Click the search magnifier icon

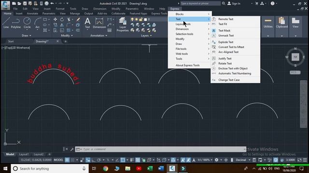[224, 3]
